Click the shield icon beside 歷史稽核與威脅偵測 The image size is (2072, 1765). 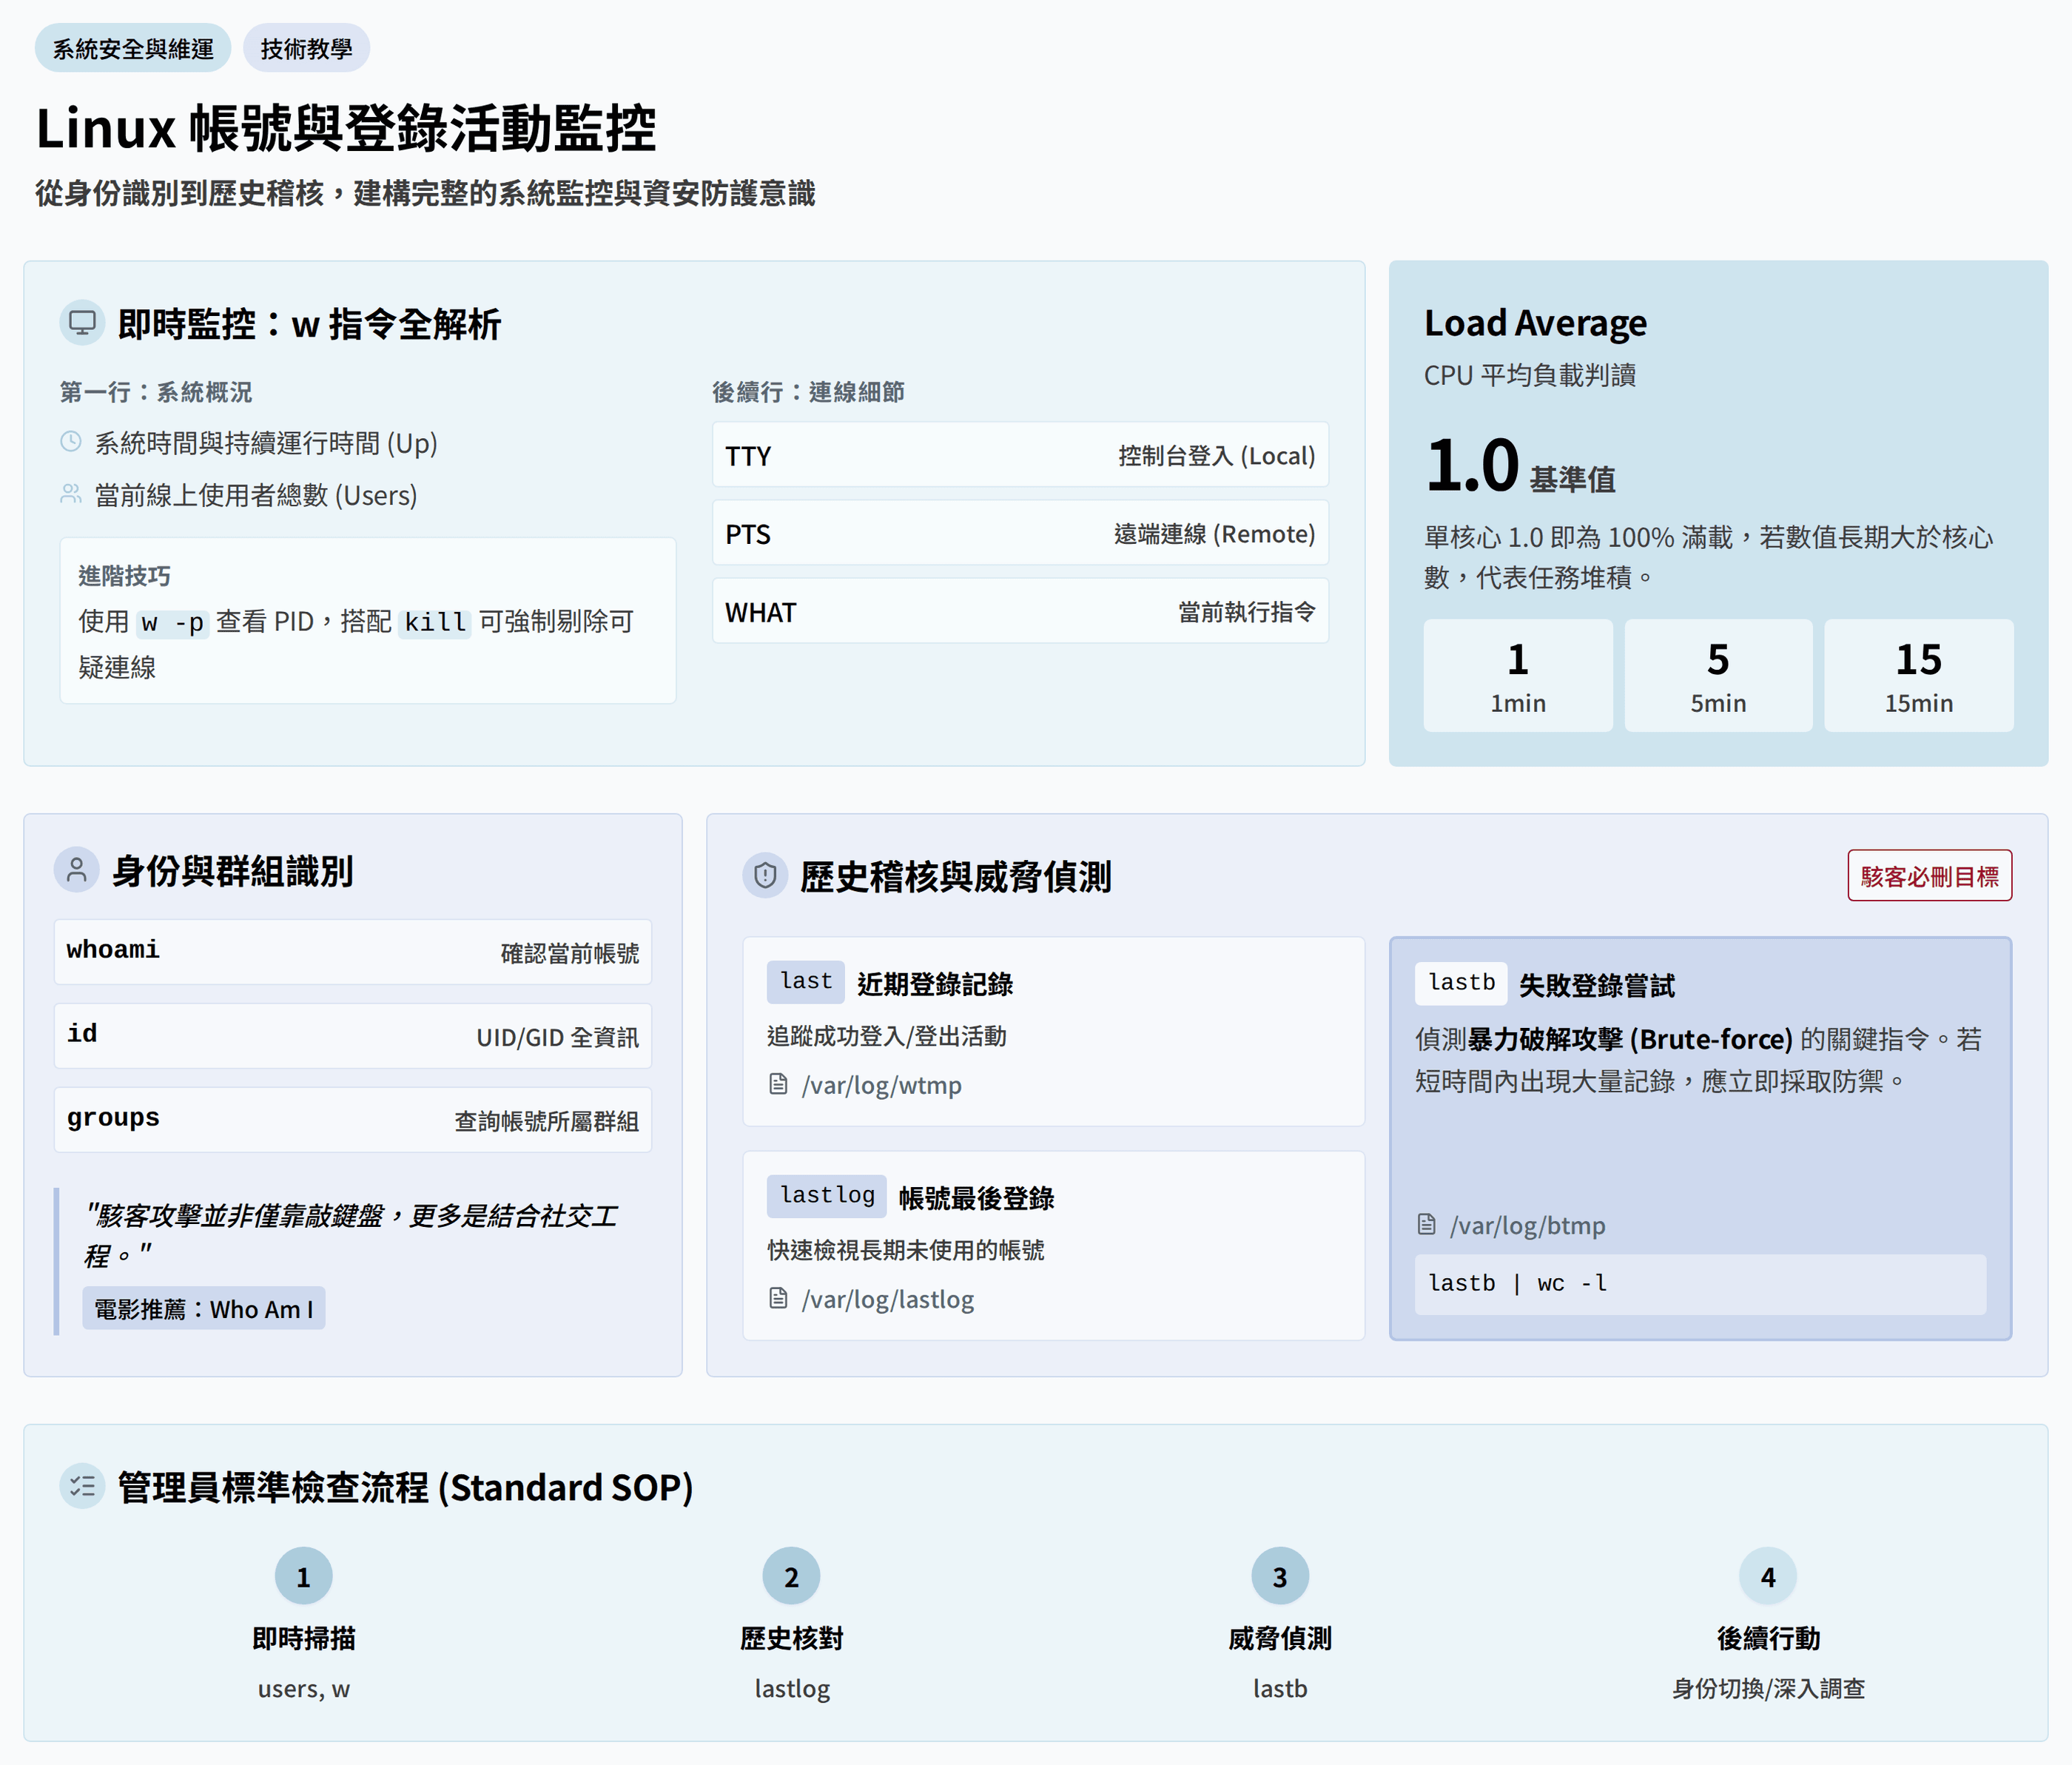pos(765,876)
